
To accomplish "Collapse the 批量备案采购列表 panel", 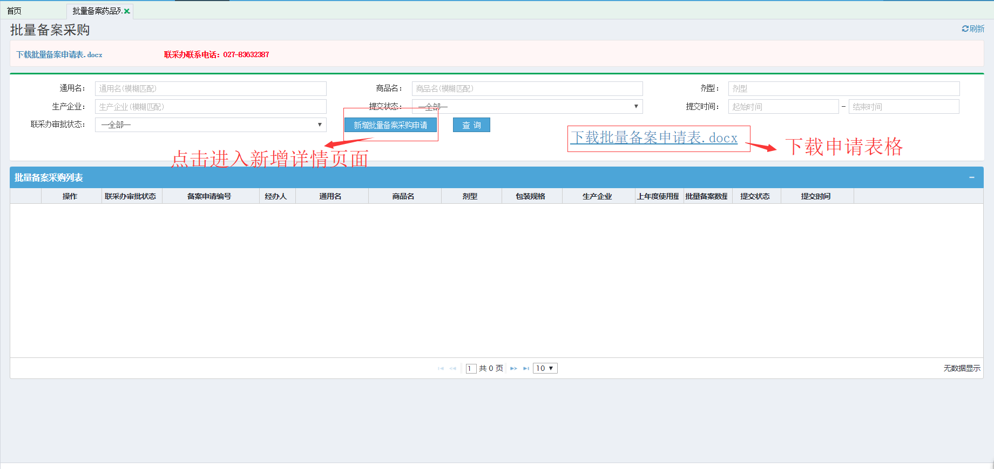I will coord(971,177).
